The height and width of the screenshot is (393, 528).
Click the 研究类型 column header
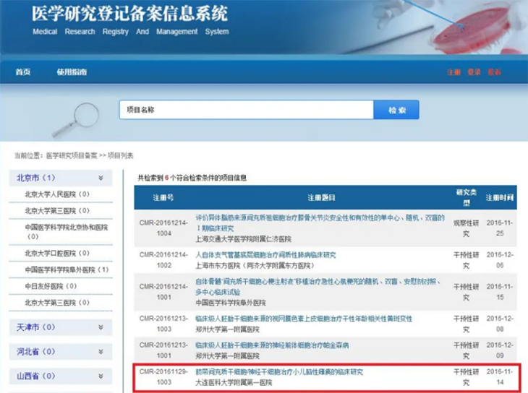(467, 197)
